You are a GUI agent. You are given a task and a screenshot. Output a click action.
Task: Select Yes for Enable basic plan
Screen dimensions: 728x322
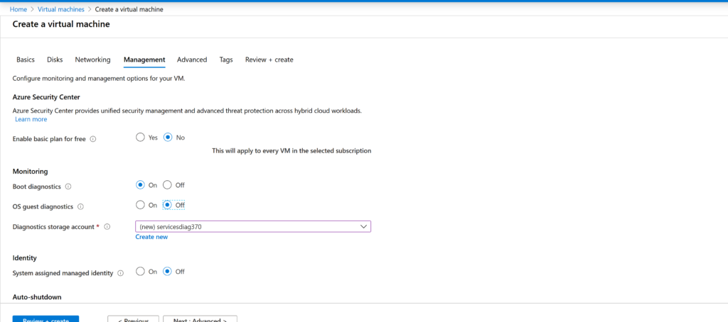coord(140,138)
